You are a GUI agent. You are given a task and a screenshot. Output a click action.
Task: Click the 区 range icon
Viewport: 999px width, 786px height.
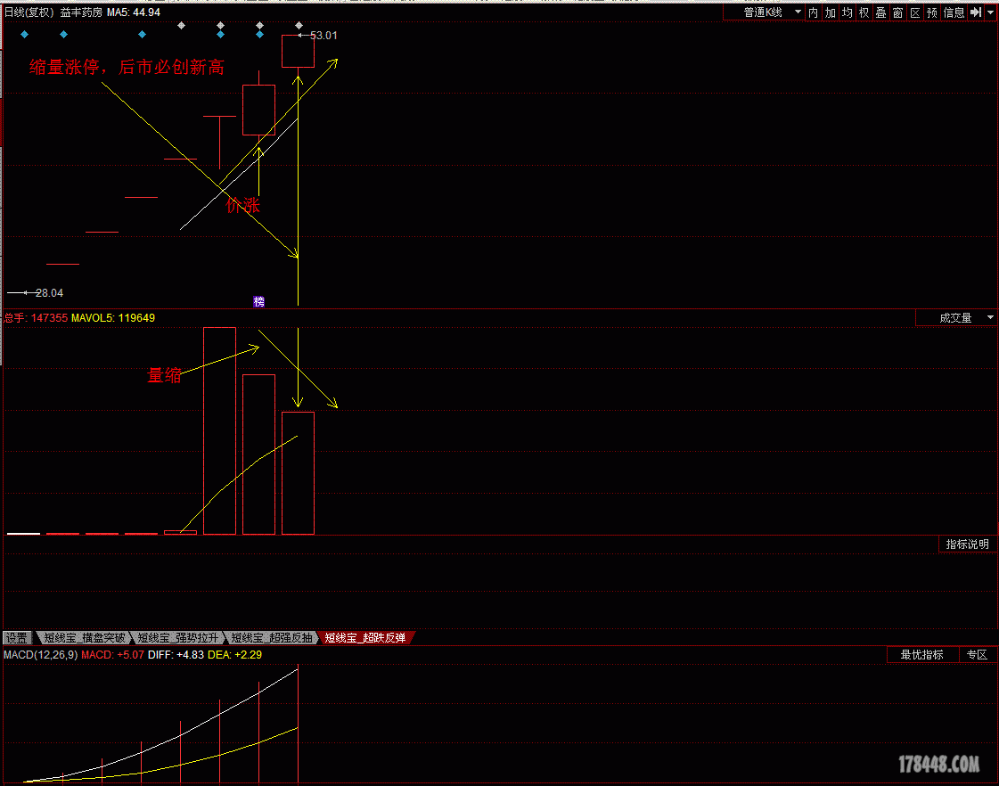(915, 12)
